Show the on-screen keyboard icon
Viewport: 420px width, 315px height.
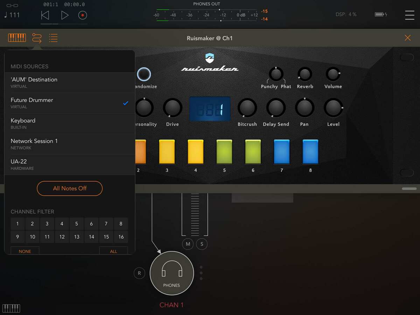(x=11, y=308)
